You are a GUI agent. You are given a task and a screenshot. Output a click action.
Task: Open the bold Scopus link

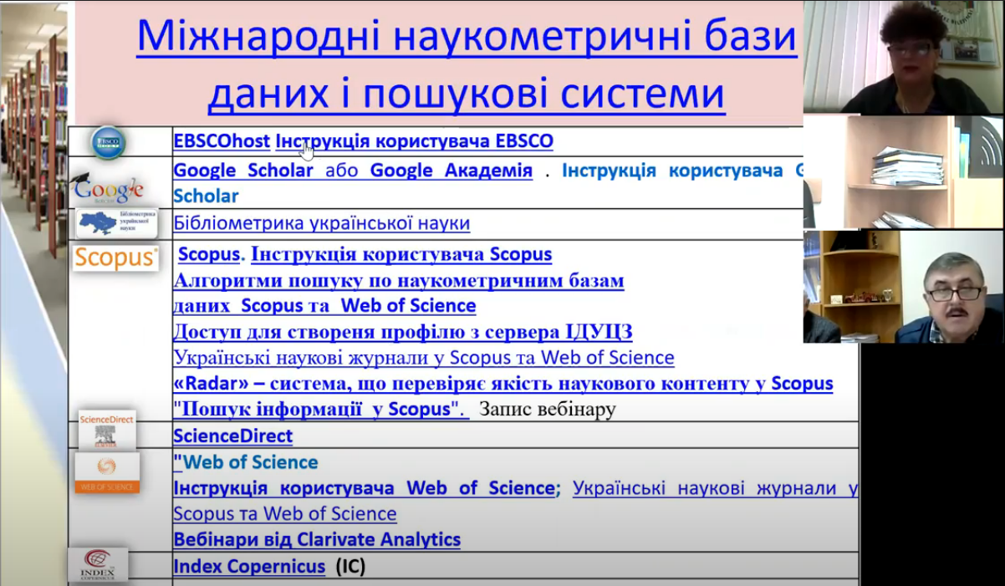click(x=208, y=253)
